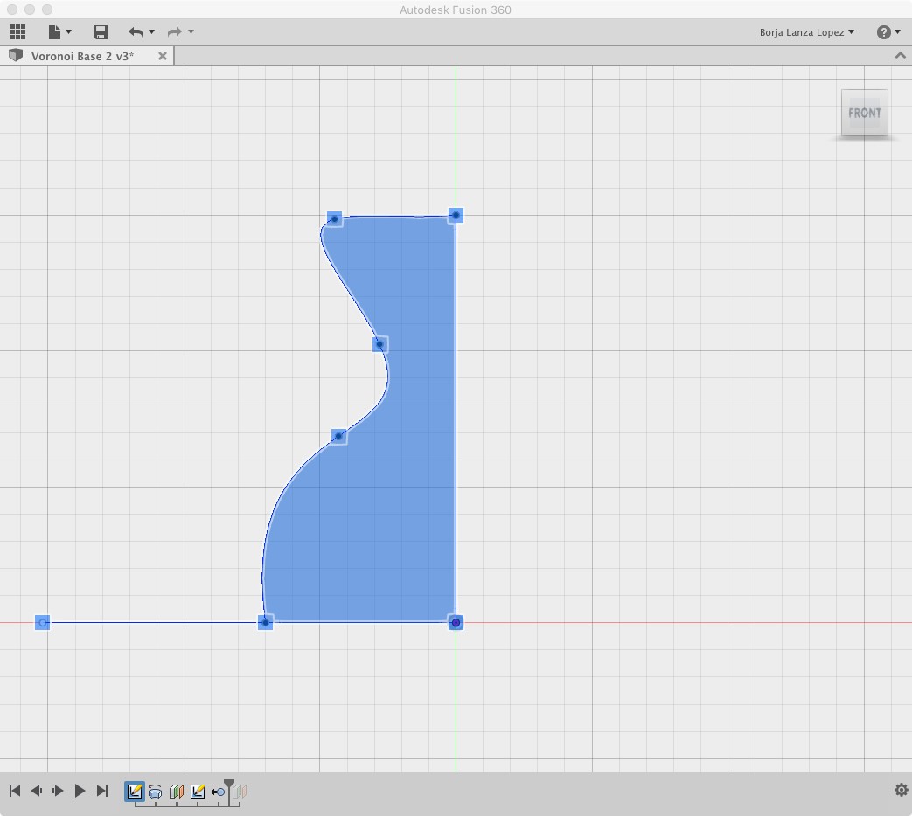Select the greyed-out plane feature in timeline
Image resolution: width=912 pixels, height=816 pixels.
pyautogui.click(x=240, y=792)
